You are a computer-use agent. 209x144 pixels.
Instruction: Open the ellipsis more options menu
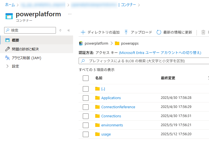(x=70, y=14)
